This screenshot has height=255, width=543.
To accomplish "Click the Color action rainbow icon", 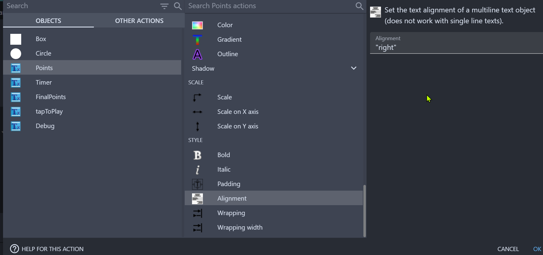I will 197,25.
